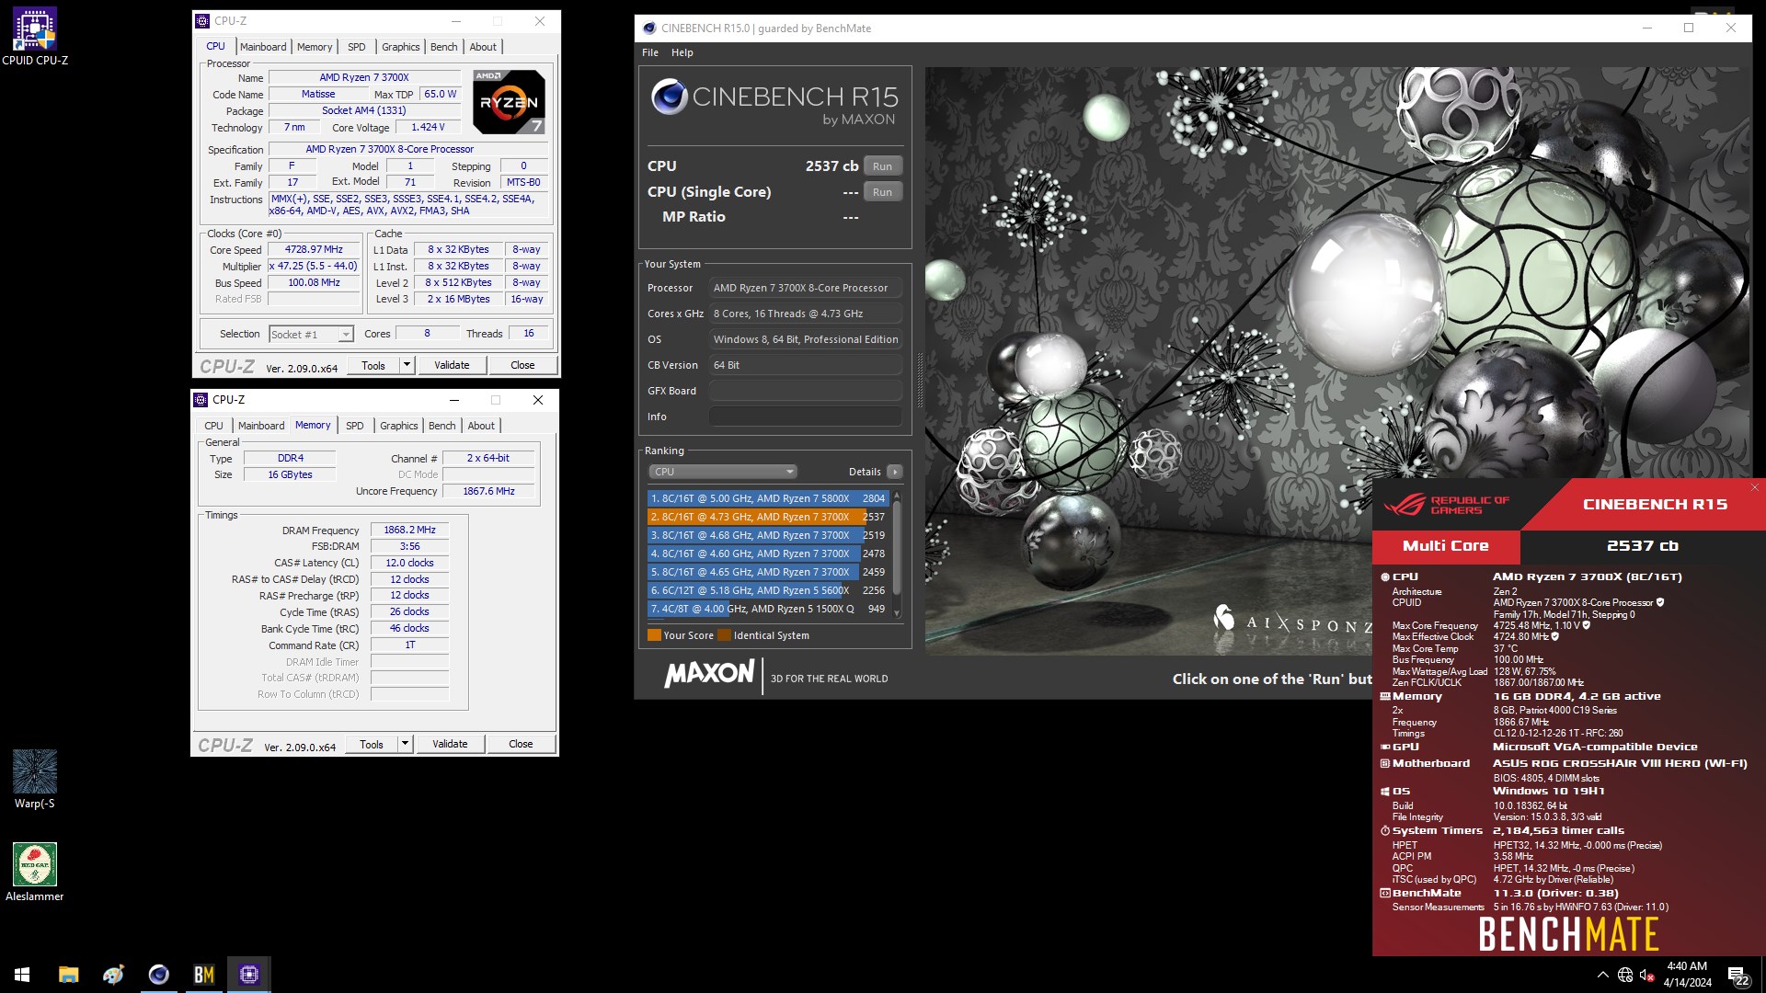1766x993 pixels.
Task: Run the CPU (Single Core) benchmark
Action: coord(882,192)
